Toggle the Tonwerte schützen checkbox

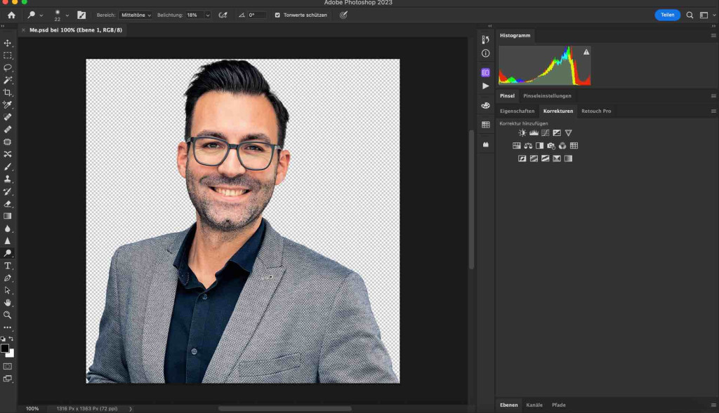click(x=277, y=15)
